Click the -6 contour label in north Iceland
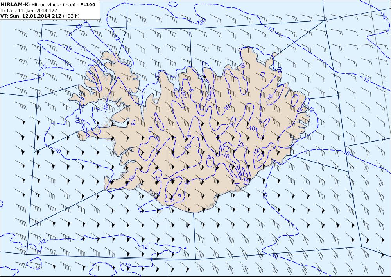Screen dimensions: 391x277 [183, 94]
